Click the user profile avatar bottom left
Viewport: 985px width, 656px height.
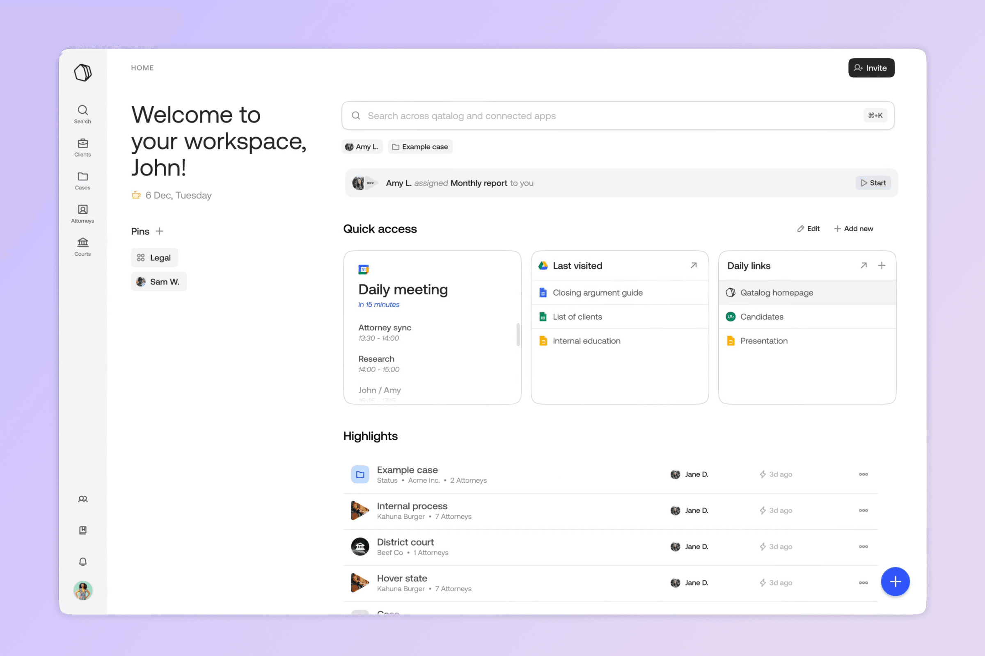tap(83, 591)
